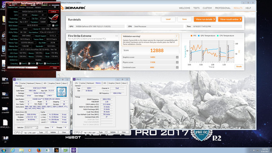Click Validate in right CPU-Z window
Image resolution: width=272 pixels, height=153 pixels.
tap(113, 132)
